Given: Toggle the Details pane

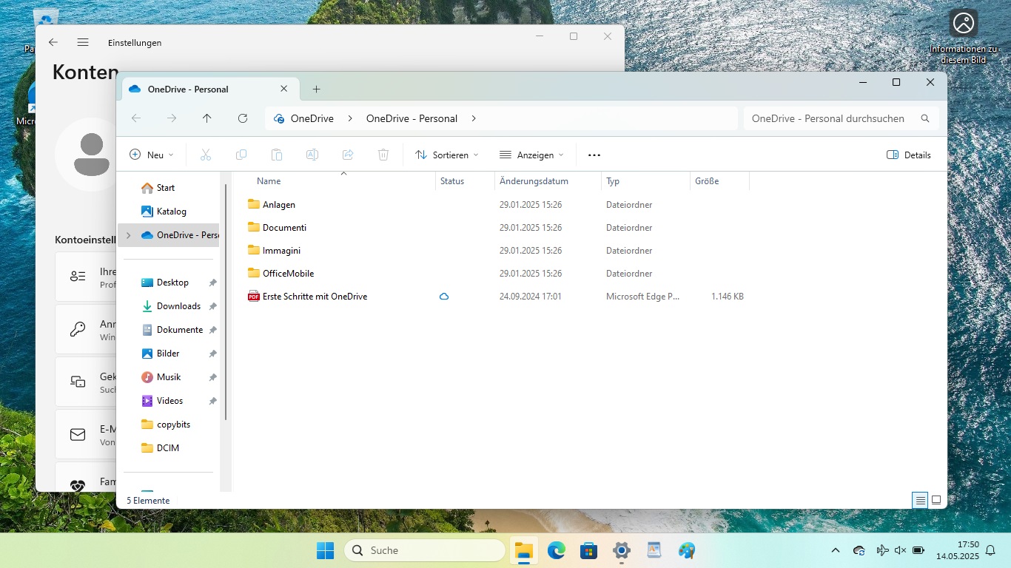Looking at the screenshot, I should 908,155.
